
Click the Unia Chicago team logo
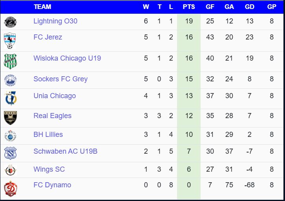10,98
